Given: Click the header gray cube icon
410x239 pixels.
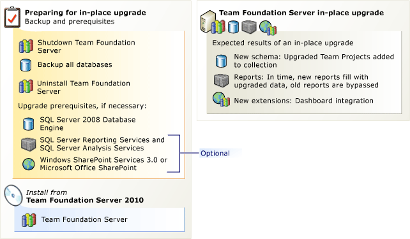Looking at the screenshot, I should (x=248, y=27).
